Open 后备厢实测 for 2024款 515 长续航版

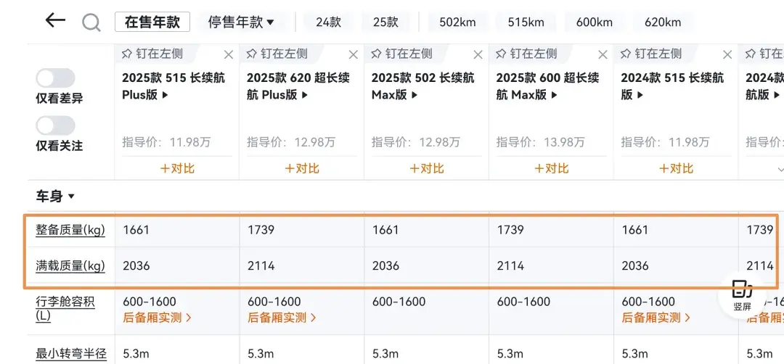pos(656,318)
